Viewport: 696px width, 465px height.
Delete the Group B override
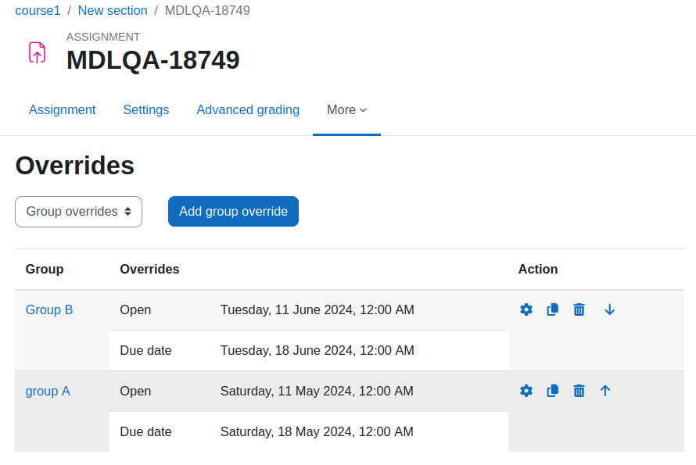coord(579,309)
